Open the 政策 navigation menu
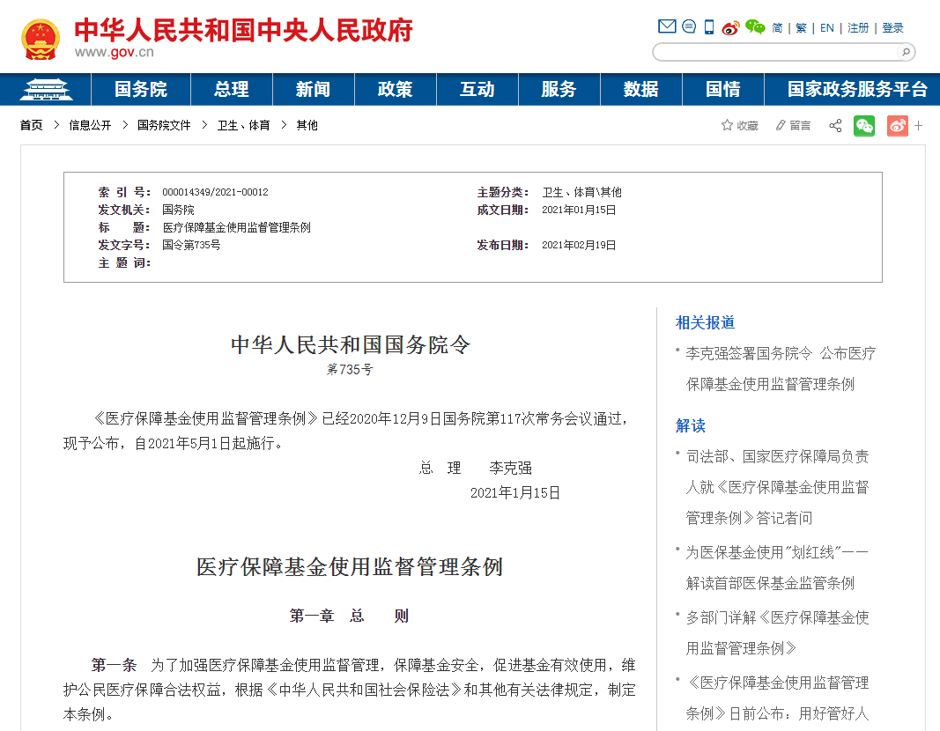The width and height of the screenshot is (940, 731). click(x=395, y=89)
